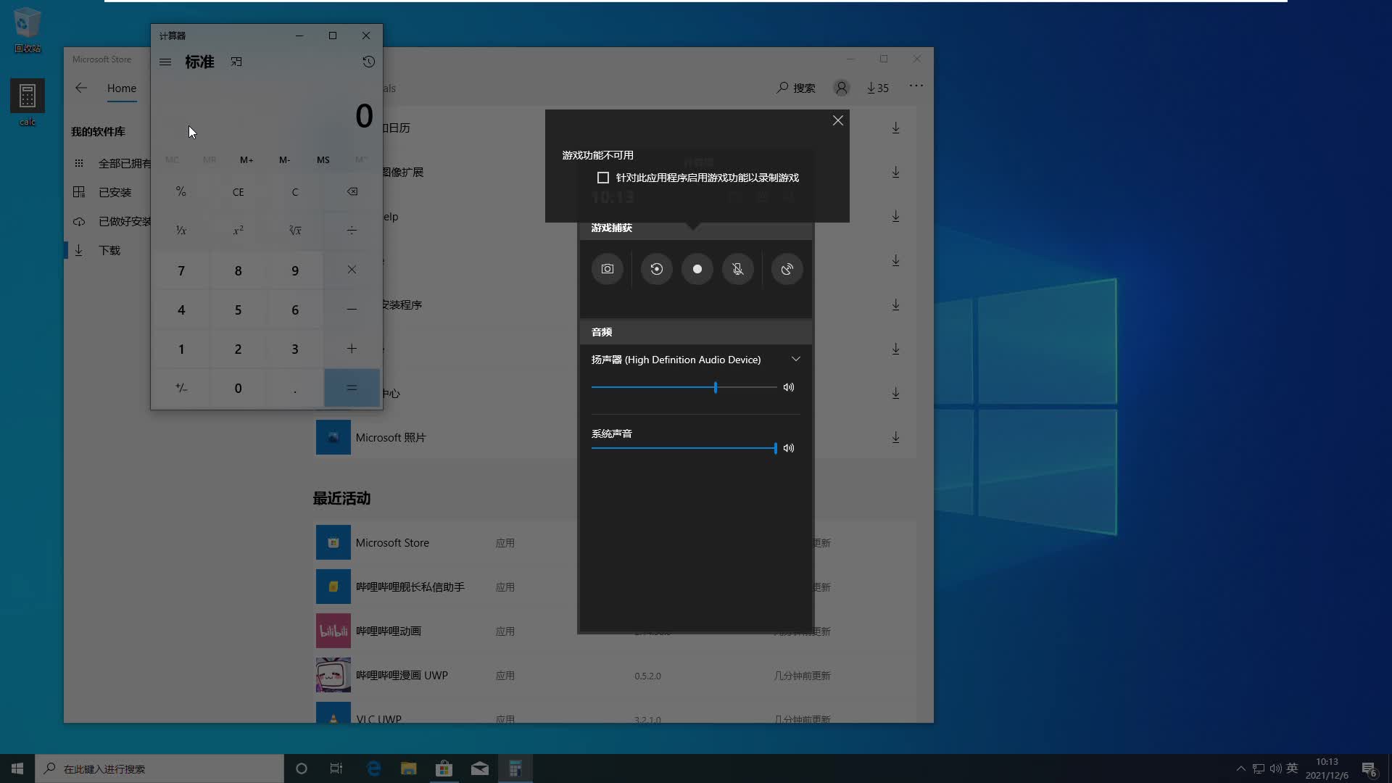
Task: Go back with Microsoft Store back arrow
Action: (81, 88)
